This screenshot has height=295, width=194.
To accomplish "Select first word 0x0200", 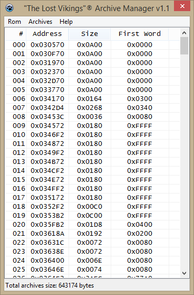I will pos(140,234).
